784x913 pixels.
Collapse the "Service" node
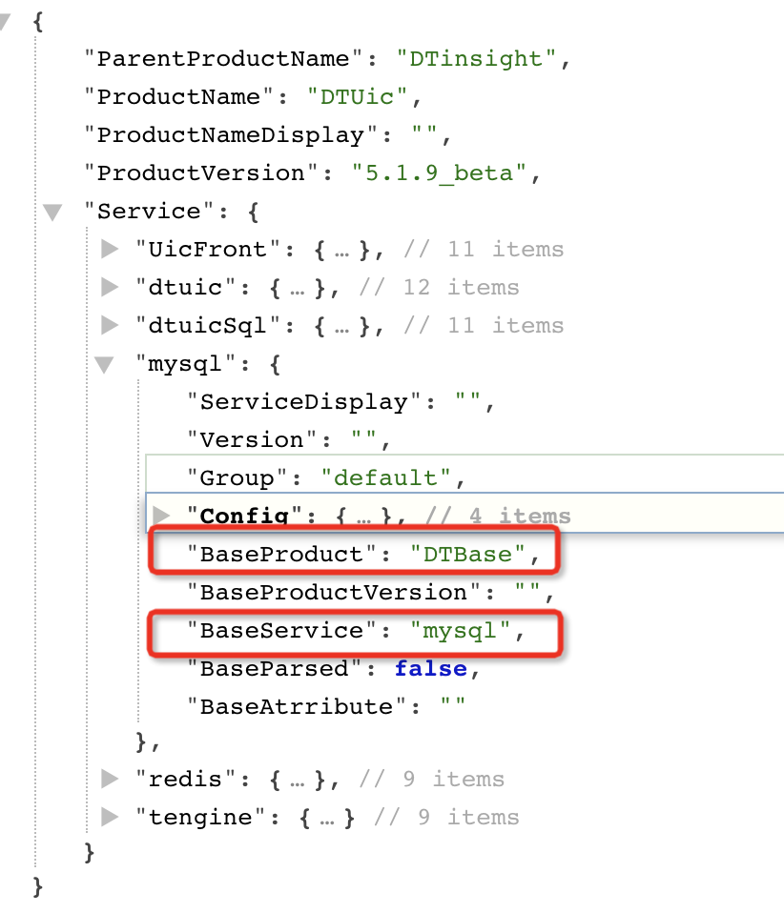(52, 212)
